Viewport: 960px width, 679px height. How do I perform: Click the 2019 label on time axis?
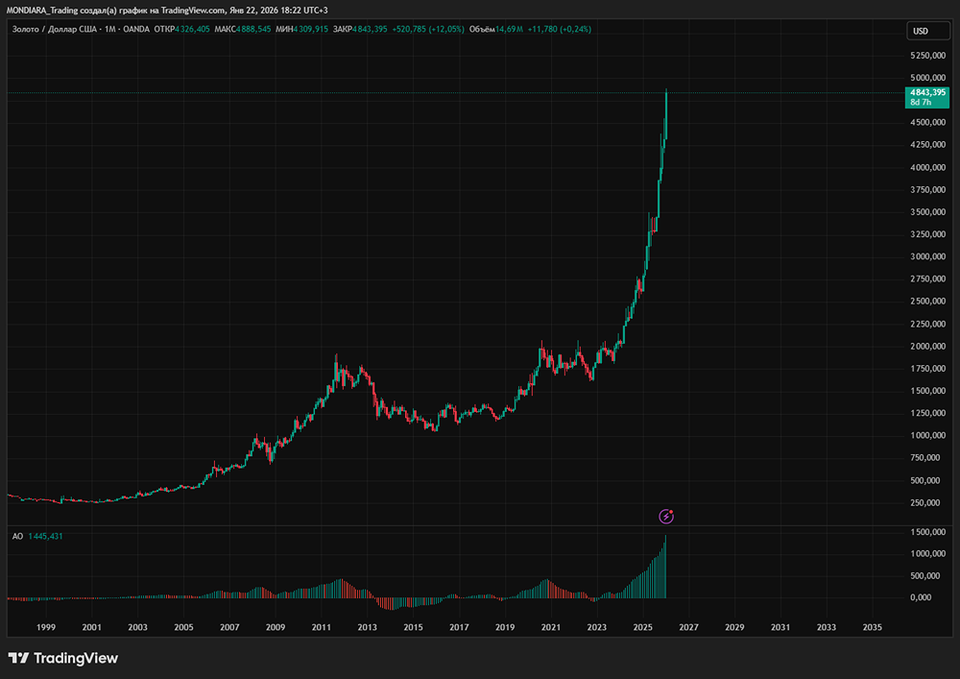click(x=505, y=627)
